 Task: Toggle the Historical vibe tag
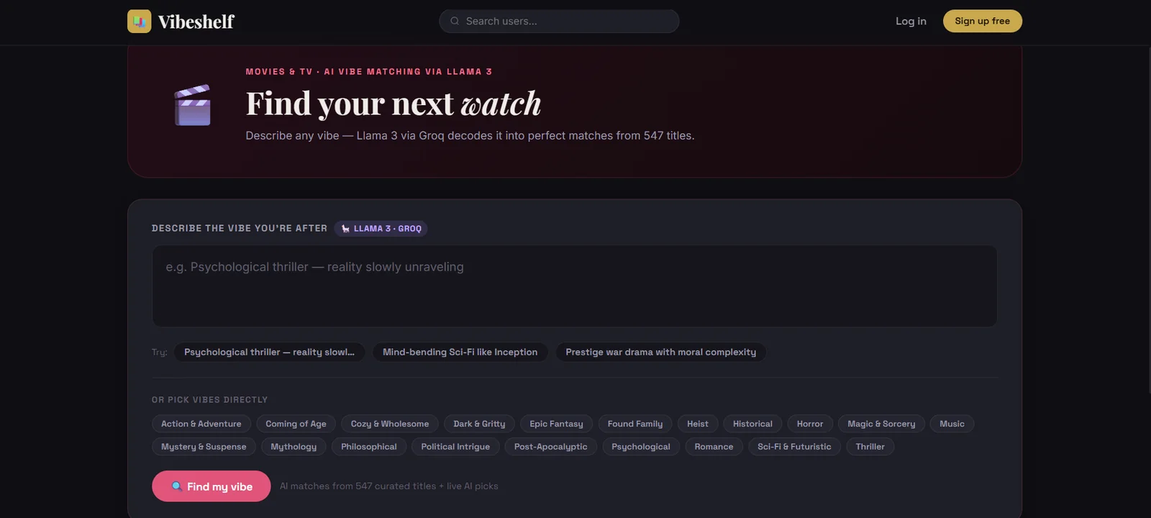(752, 424)
